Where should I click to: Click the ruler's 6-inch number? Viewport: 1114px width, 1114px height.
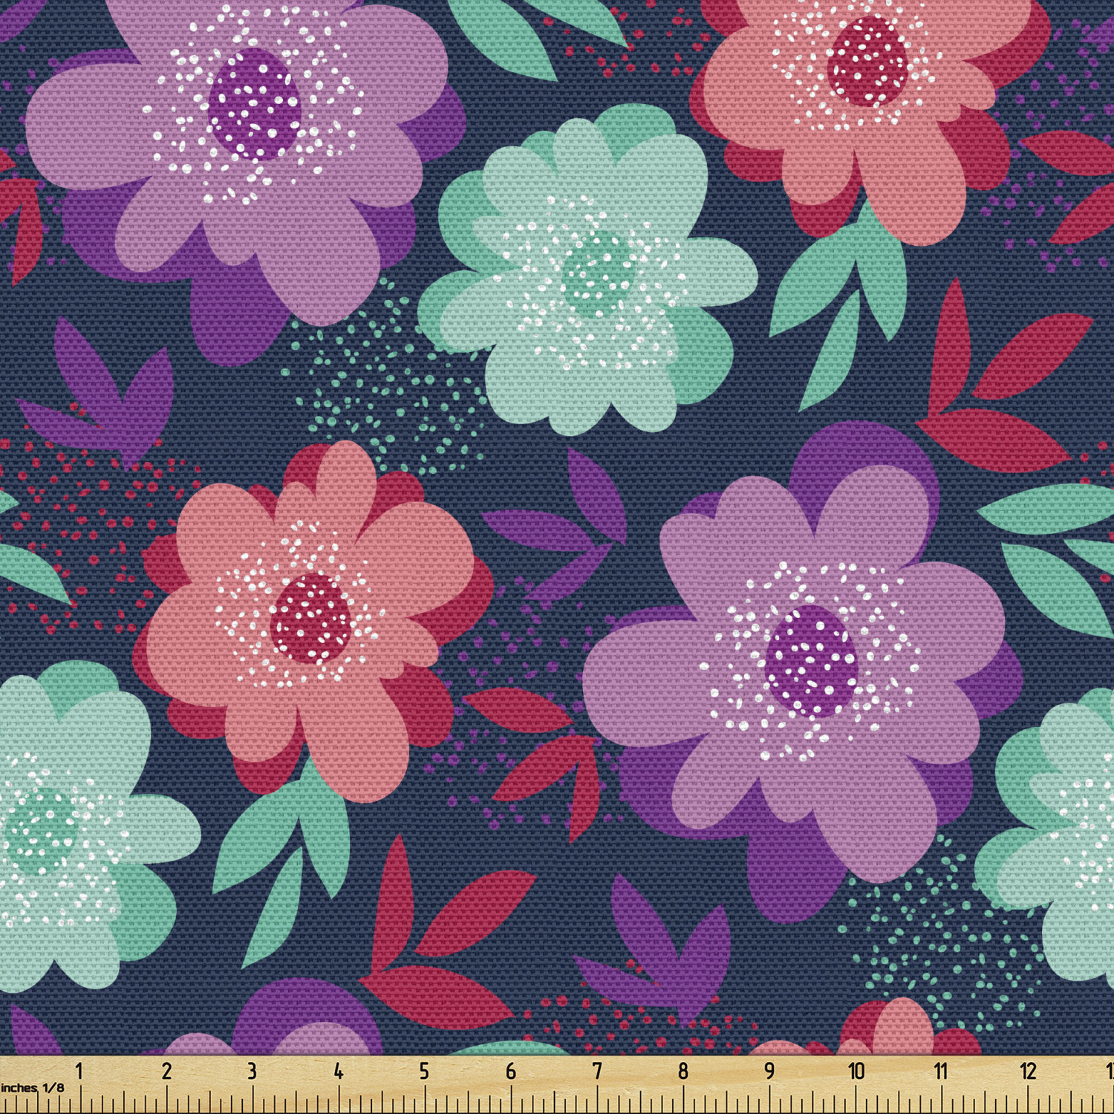click(511, 1071)
